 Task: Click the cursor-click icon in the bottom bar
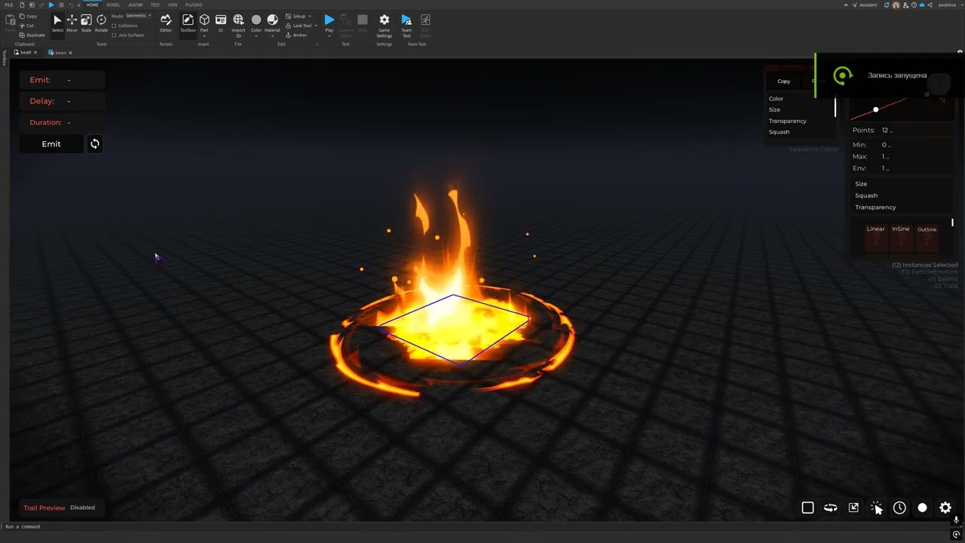click(877, 508)
